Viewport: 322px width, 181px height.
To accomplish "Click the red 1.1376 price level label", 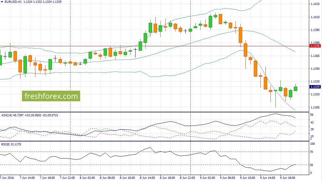I will (315, 46).
